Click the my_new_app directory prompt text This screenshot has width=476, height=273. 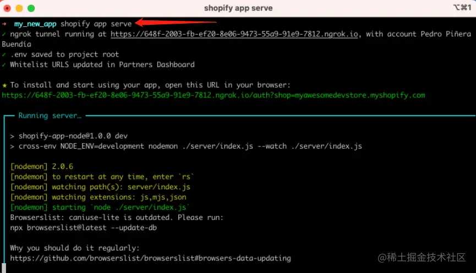35,24
